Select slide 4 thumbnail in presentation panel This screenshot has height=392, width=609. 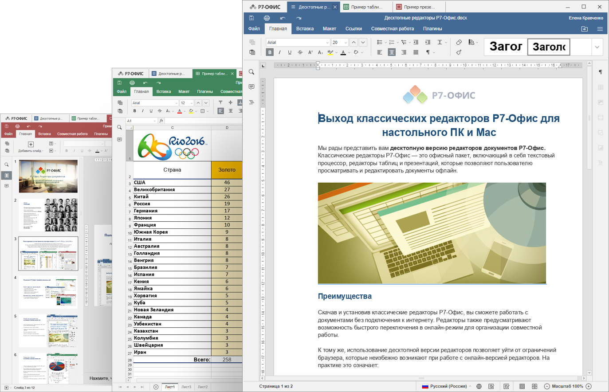(x=48, y=292)
